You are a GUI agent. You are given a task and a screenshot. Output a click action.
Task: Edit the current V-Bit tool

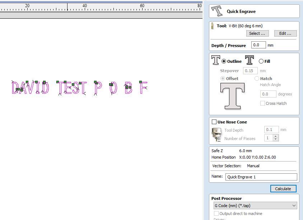click(x=285, y=33)
